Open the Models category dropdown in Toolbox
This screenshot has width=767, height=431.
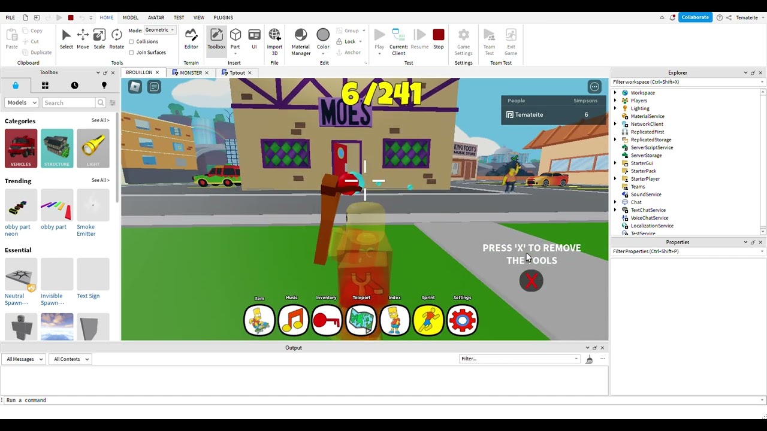coord(22,102)
